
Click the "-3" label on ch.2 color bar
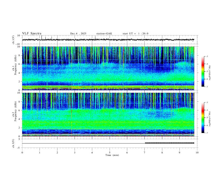pos(207,103)
